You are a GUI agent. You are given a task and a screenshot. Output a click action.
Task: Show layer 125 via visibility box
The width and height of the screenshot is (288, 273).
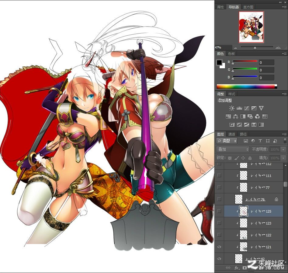tap(219, 211)
